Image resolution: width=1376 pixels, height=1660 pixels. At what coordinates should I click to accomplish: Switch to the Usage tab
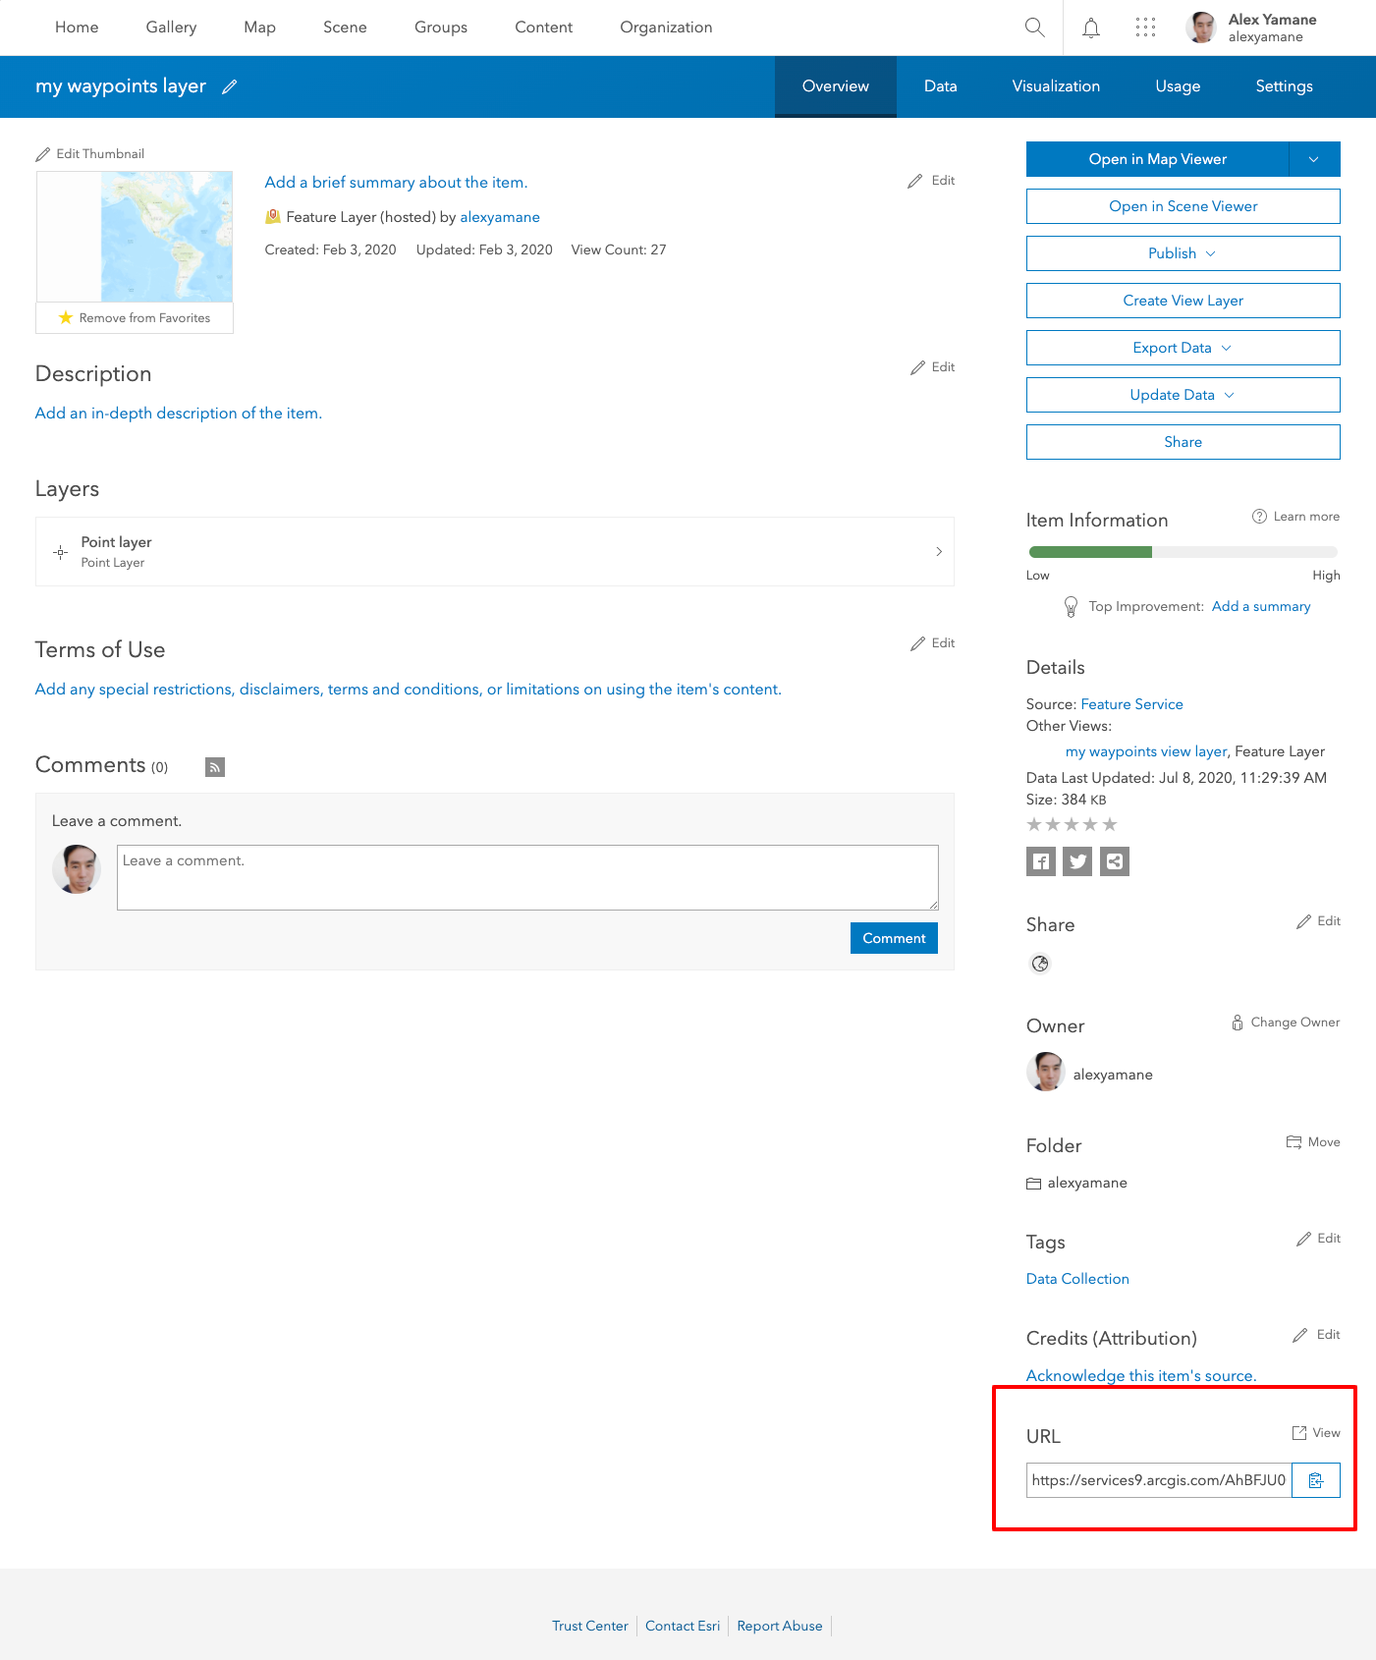[x=1178, y=86]
